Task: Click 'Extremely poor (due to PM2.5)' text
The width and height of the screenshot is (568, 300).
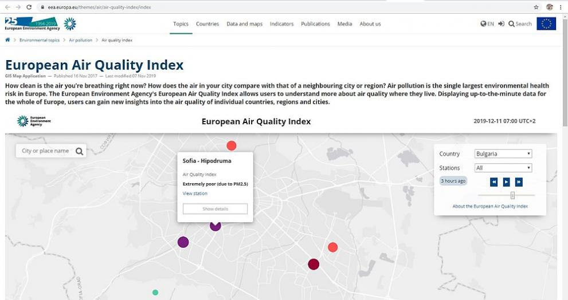Action: (x=215, y=184)
